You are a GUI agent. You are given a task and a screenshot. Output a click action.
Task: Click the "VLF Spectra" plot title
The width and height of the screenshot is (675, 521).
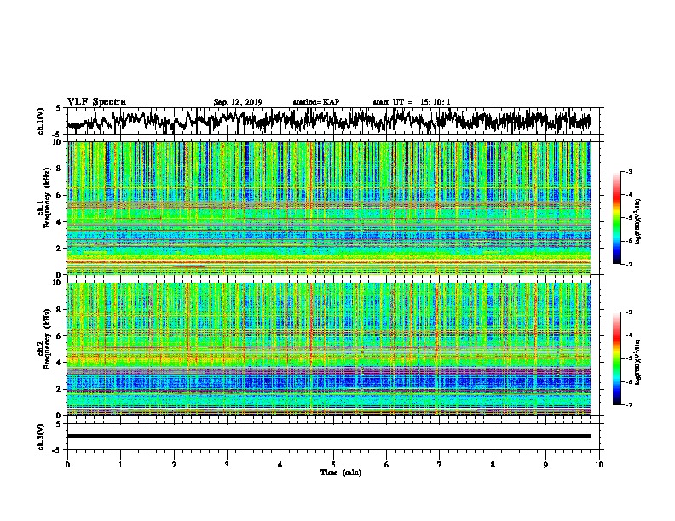coord(96,101)
